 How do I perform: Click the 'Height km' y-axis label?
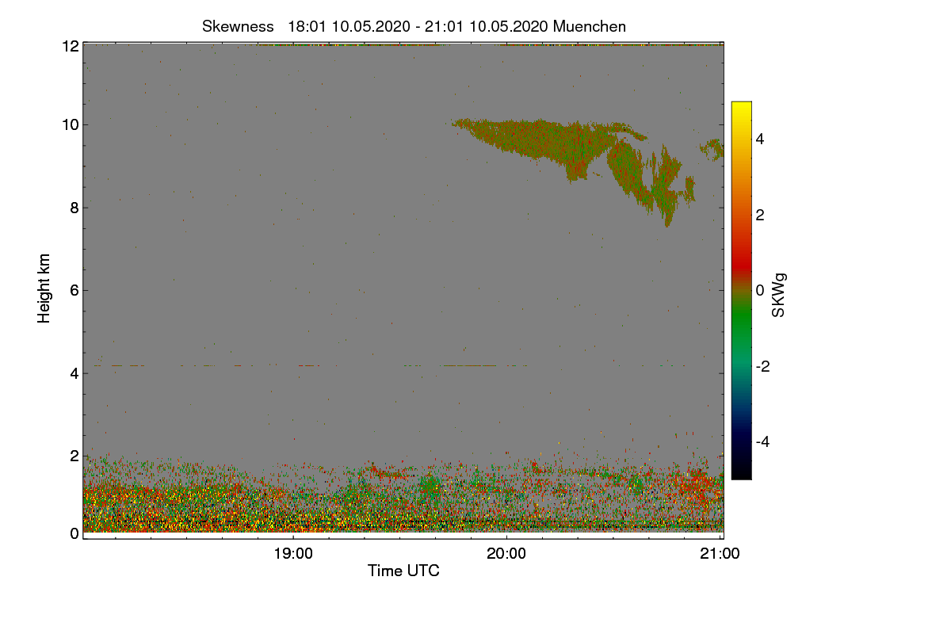coord(44,288)
